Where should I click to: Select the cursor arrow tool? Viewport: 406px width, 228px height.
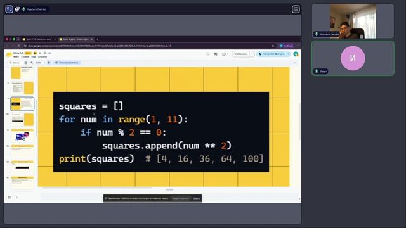(x=49, y=63)
